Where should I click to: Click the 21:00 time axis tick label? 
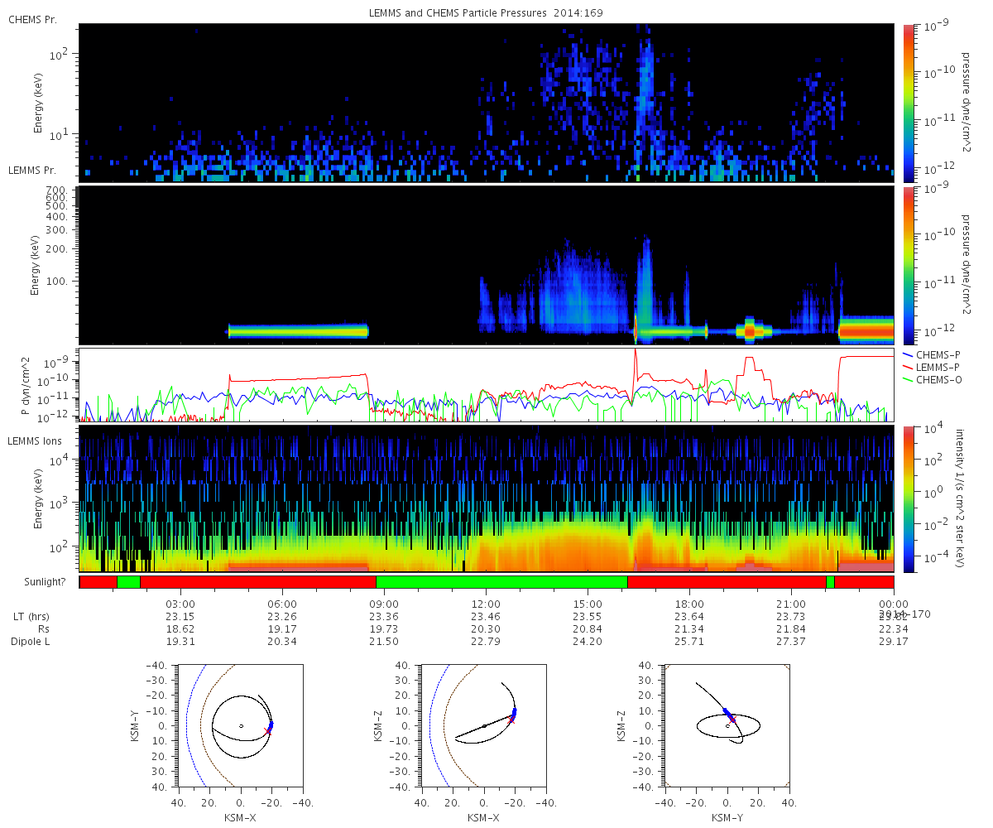pos(792,604)
